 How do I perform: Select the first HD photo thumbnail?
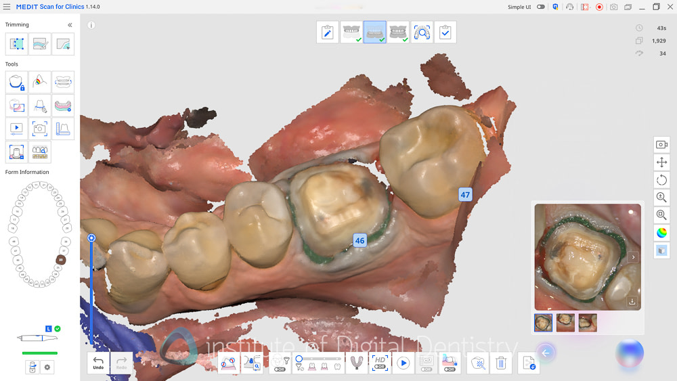pos(543,323)
